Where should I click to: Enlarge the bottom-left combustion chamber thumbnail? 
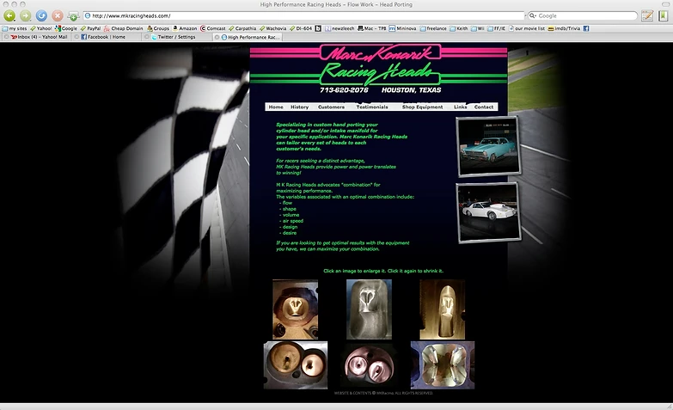pyautogui.click(x=296, y=365)
